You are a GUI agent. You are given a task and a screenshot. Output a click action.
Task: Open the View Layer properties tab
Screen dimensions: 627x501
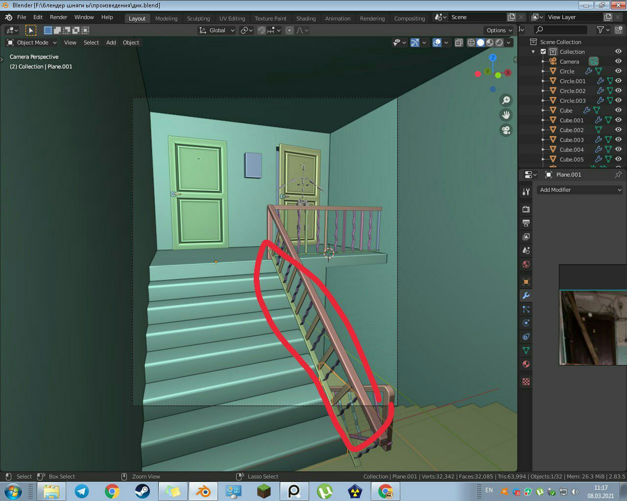(526, 237)
